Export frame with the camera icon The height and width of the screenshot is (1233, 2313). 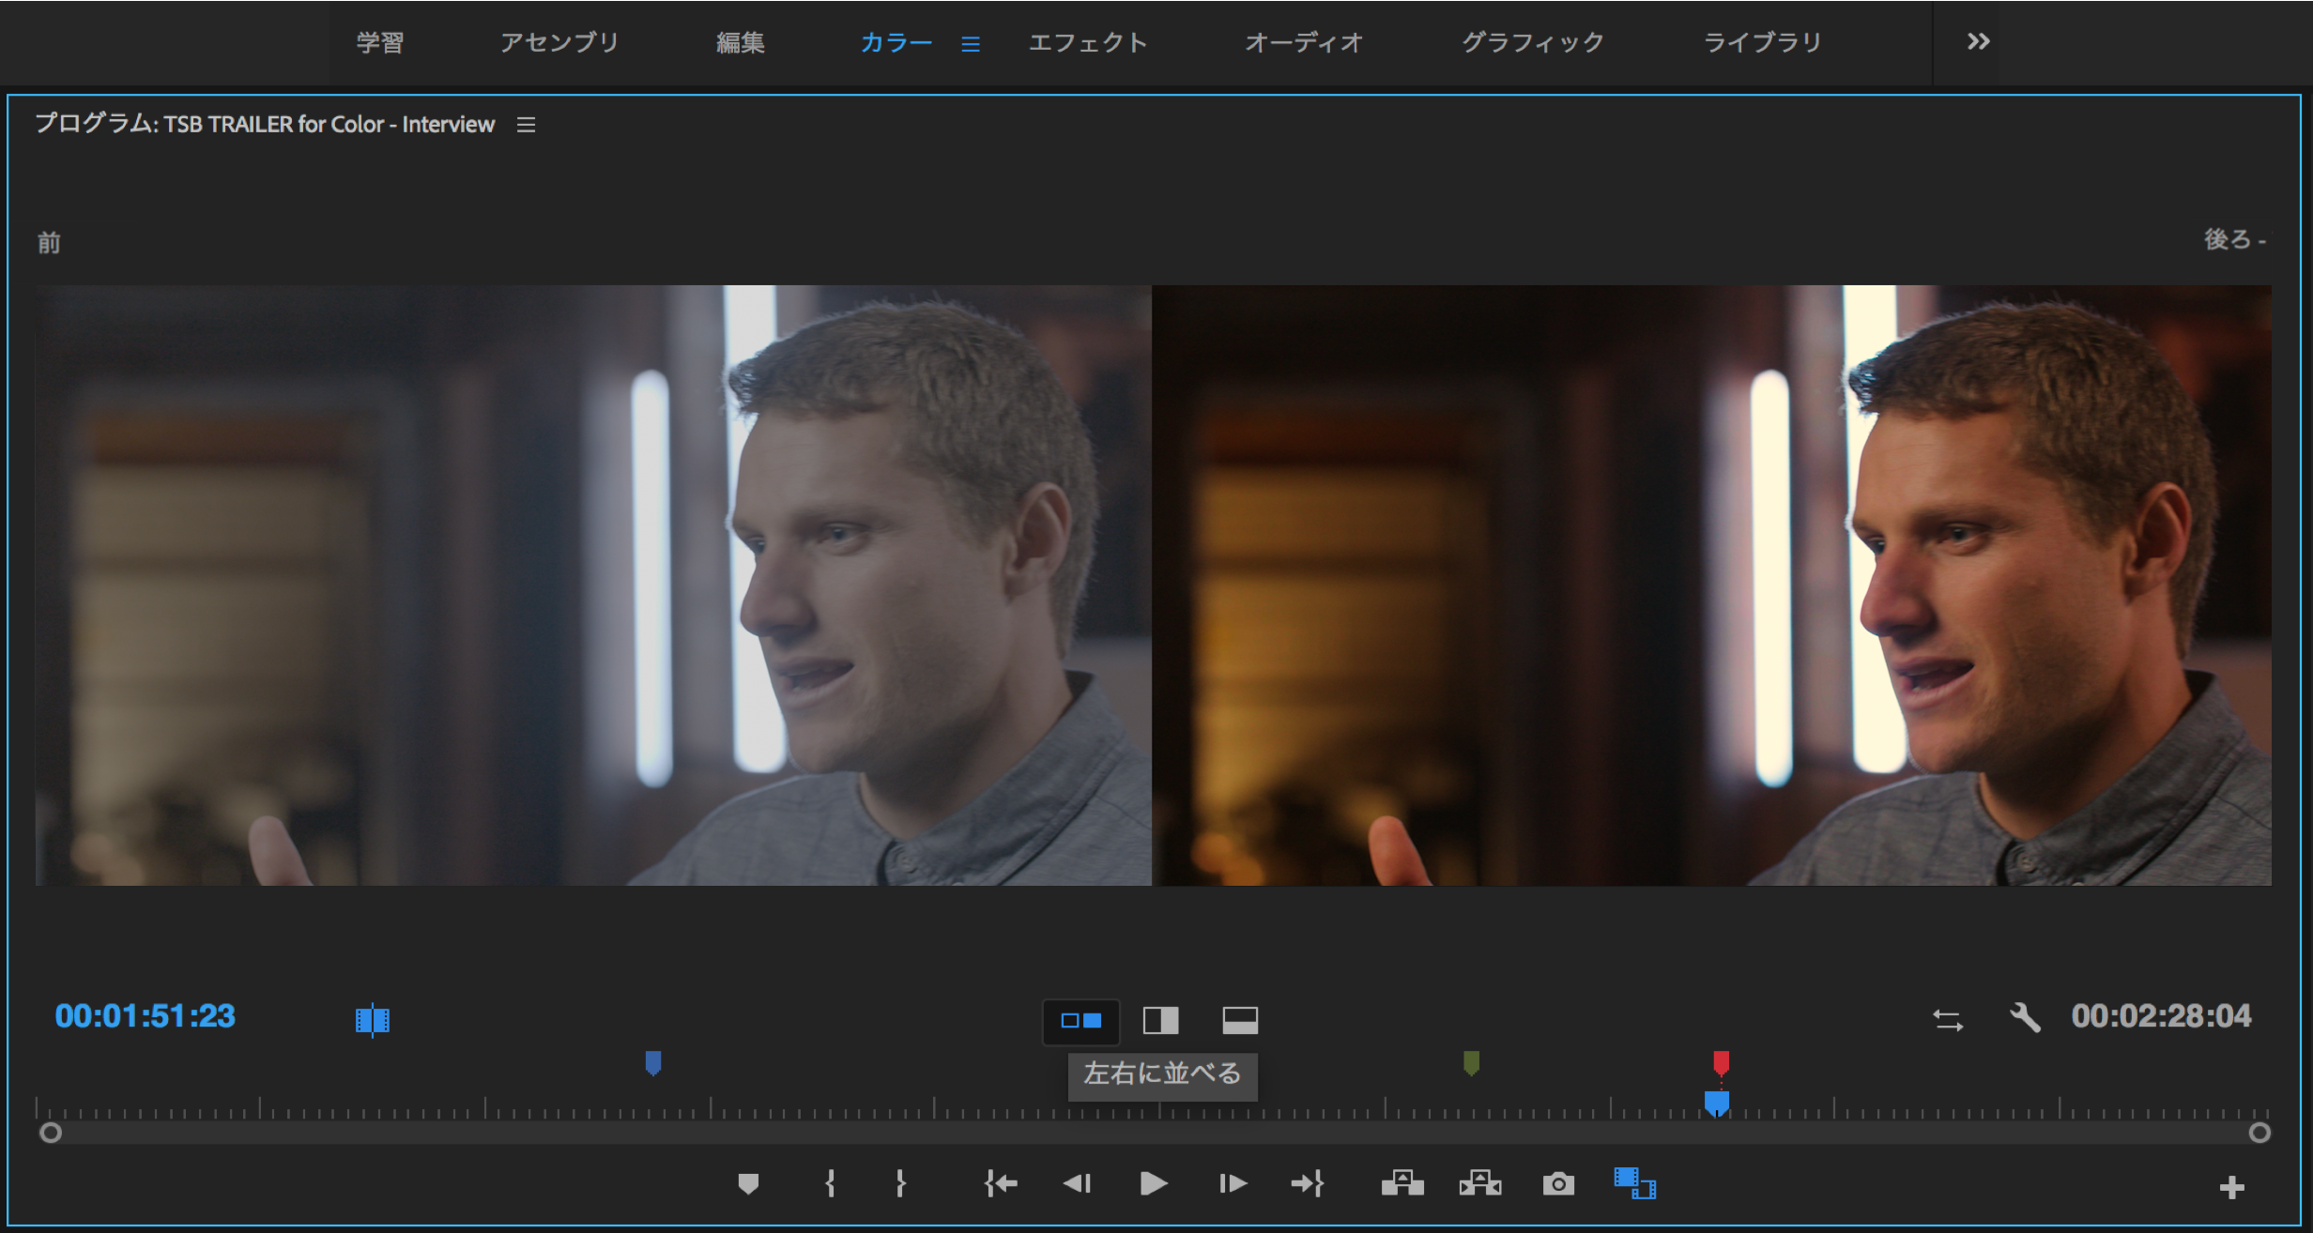tap(1558, 1184)
